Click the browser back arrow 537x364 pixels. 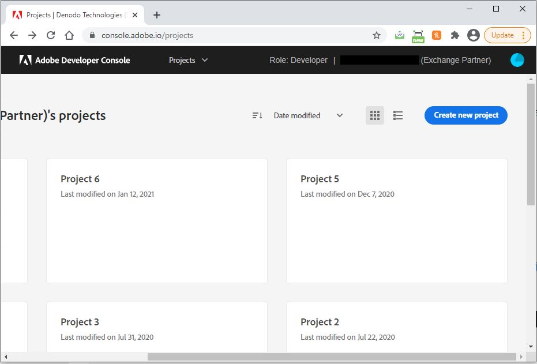click(14, 35)
